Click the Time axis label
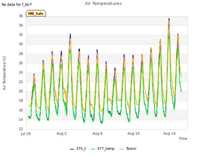The image size is (207, 155). (x=183, y=139)
